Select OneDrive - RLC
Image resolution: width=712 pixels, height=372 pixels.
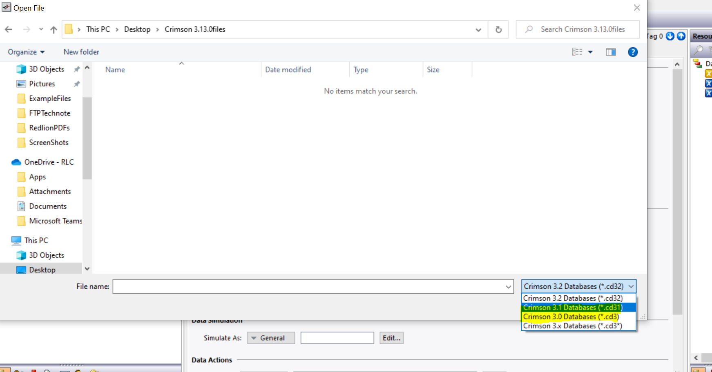click(49, 162)
